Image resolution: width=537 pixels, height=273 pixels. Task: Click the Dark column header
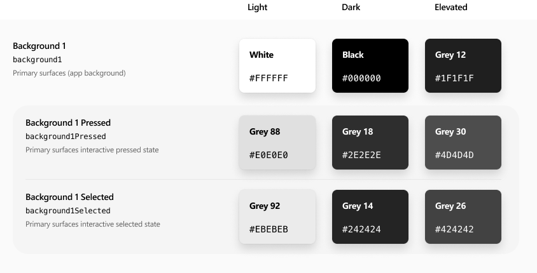click(351, 7)
